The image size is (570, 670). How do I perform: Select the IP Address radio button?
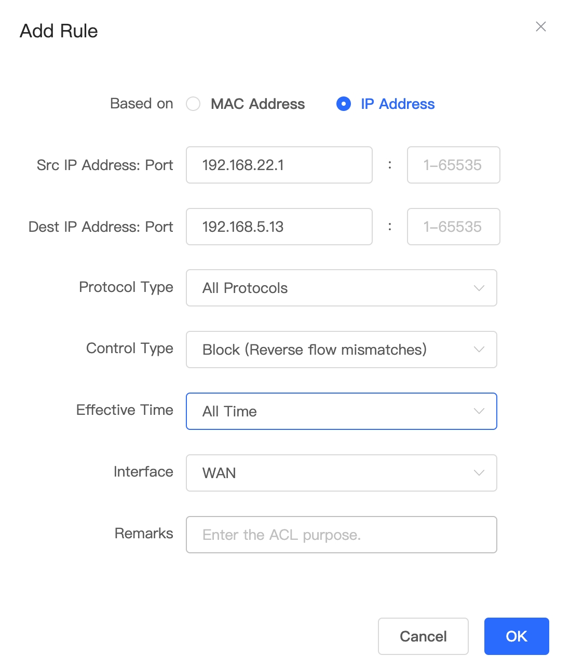click(344, 104)
